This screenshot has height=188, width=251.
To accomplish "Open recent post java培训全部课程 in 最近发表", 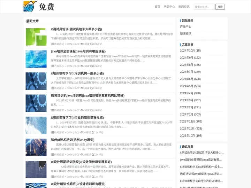I will (x=201, y=160).
